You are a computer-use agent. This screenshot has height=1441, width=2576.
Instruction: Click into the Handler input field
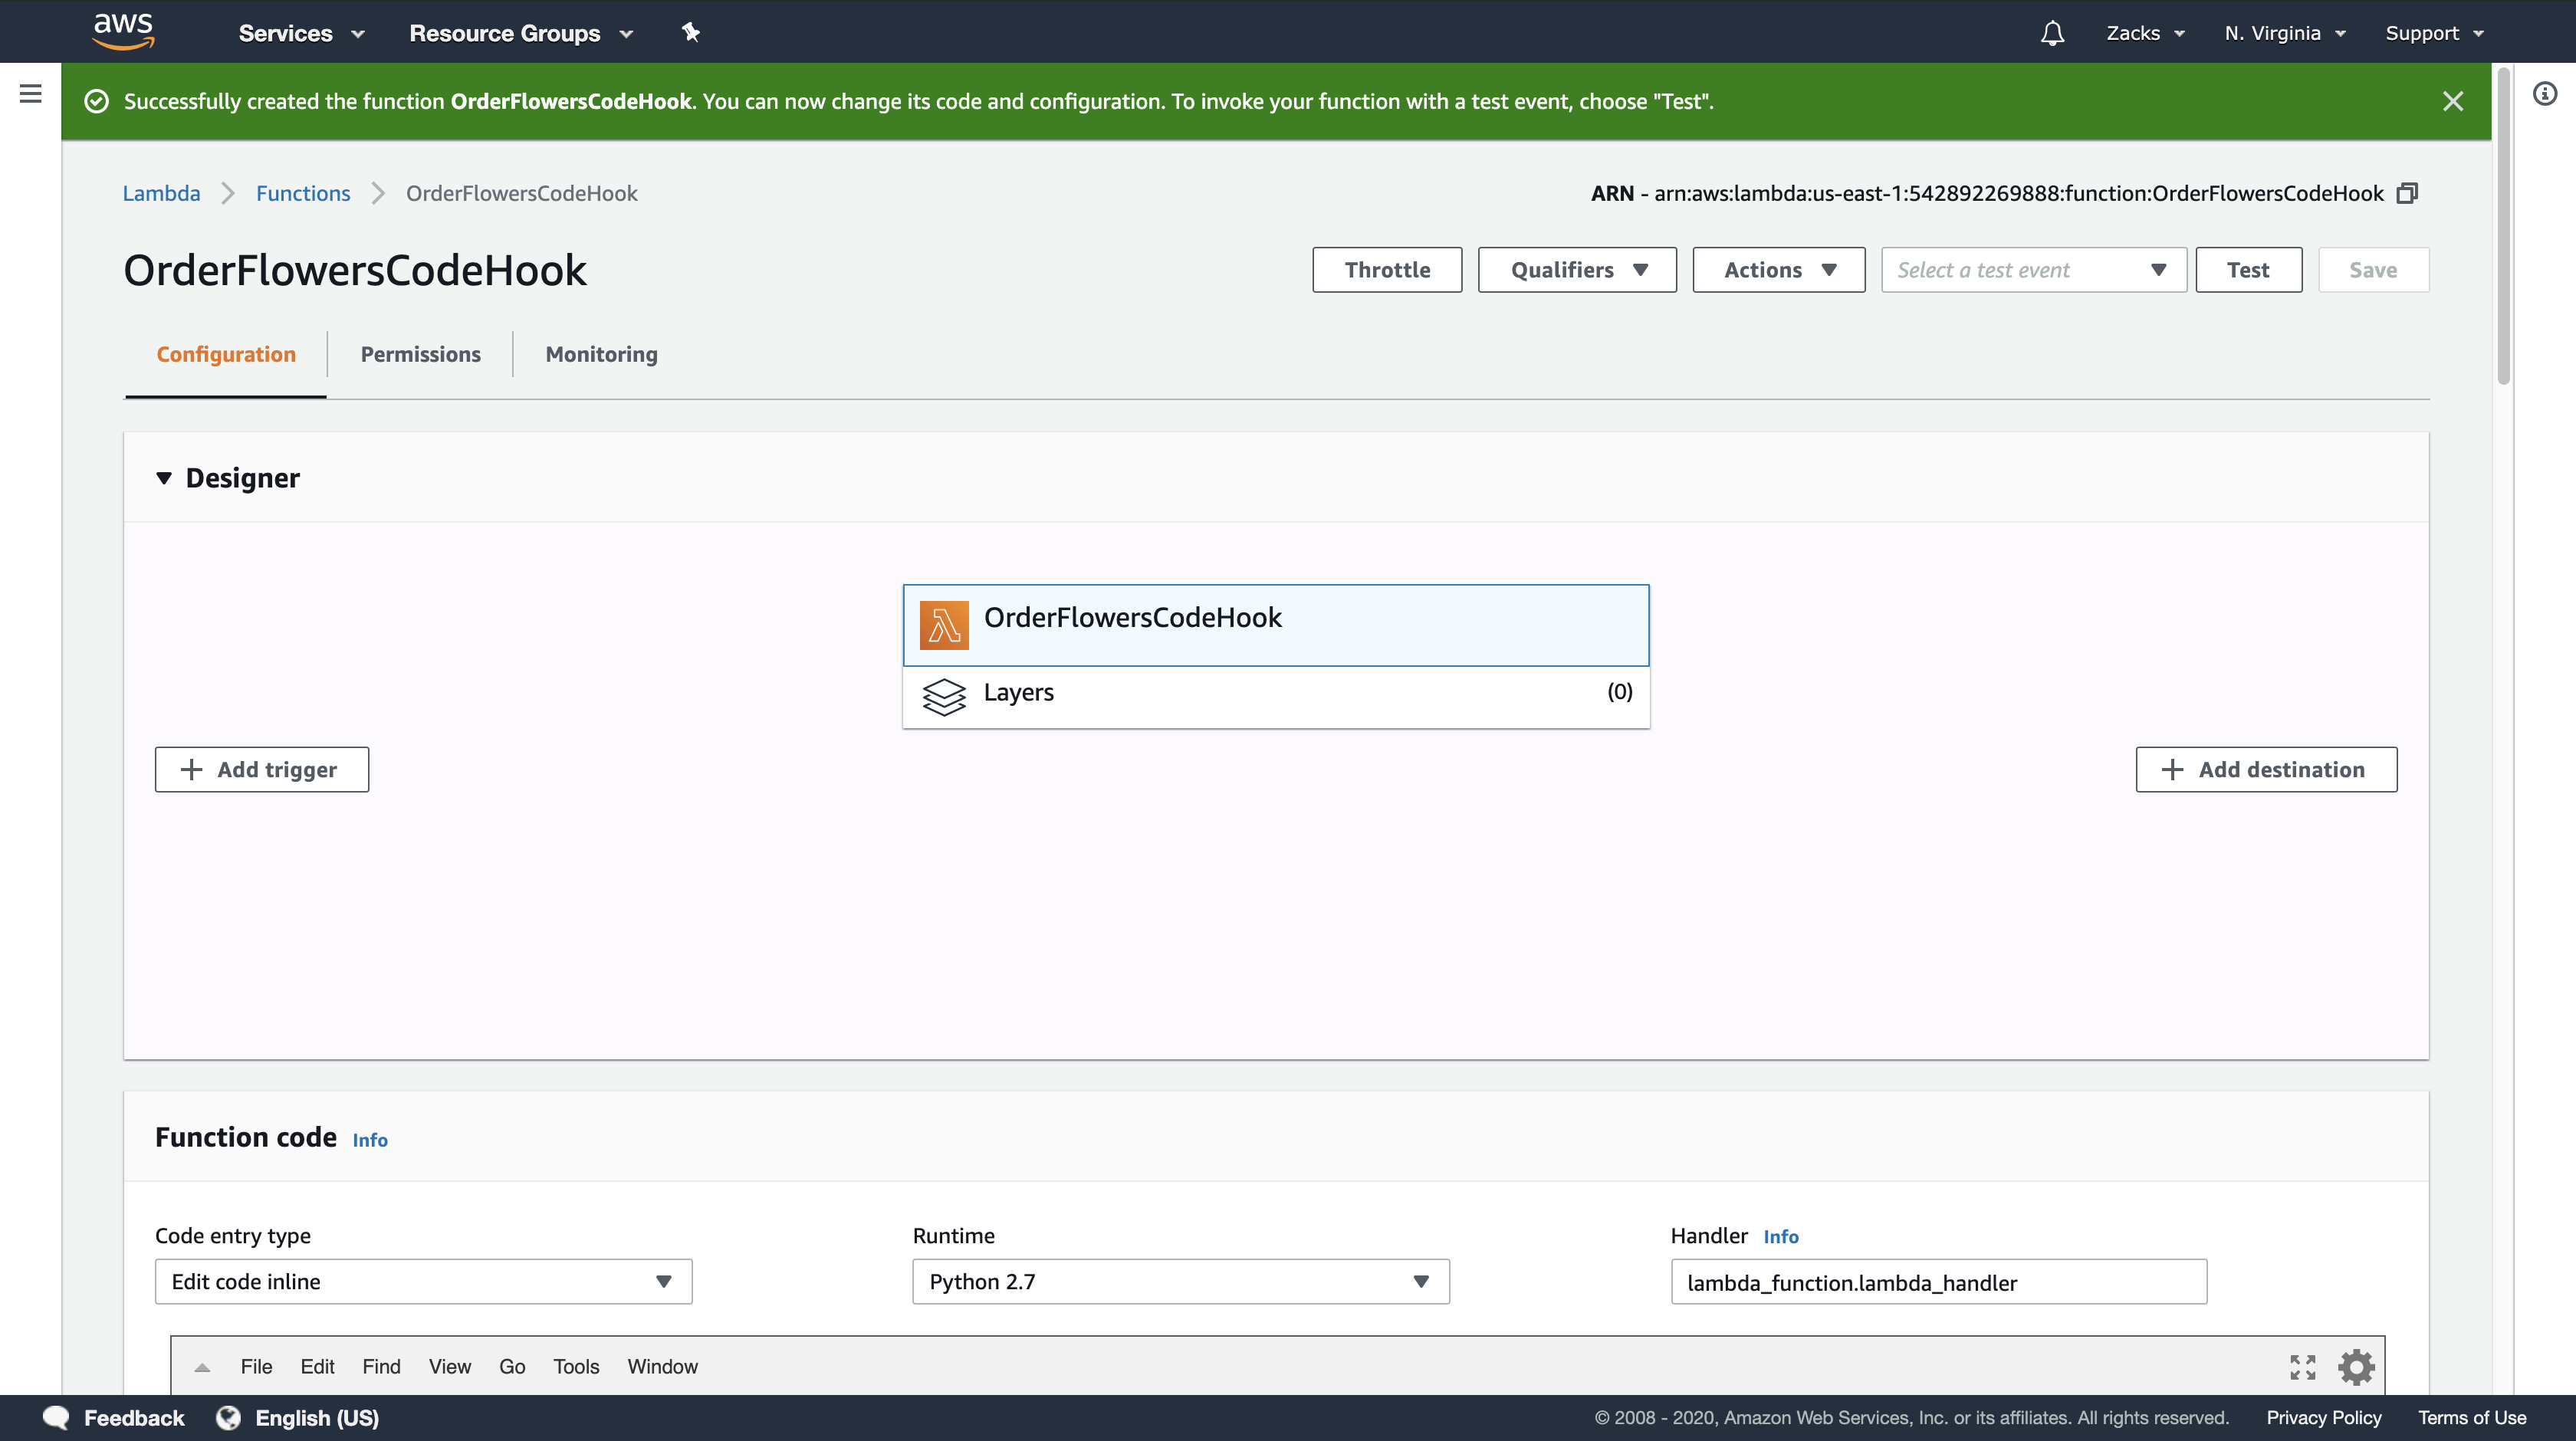(1938, 1283)
